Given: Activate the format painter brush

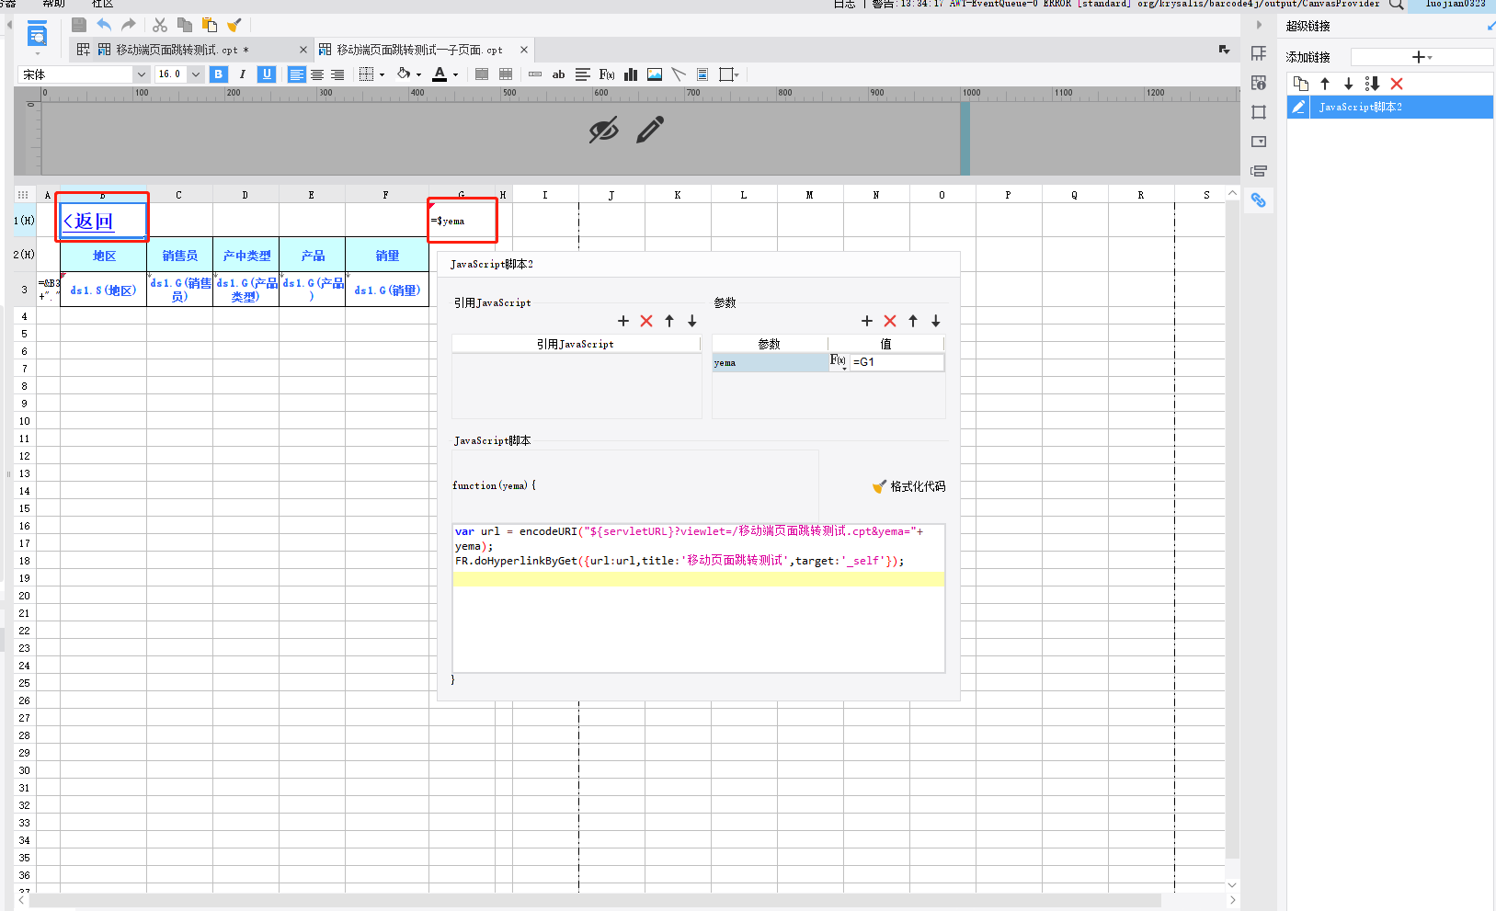Looking at the screenshot, I should click(234, 25).
